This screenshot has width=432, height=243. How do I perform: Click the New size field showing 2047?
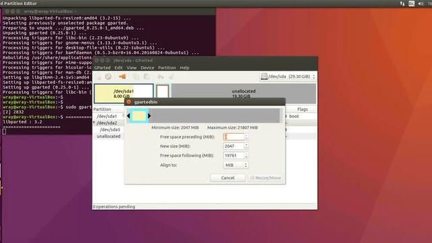(x=234, y=146)
